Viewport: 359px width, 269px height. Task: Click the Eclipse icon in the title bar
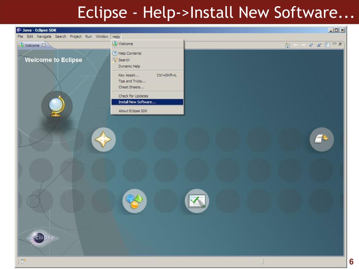click(x=19, y=30)
